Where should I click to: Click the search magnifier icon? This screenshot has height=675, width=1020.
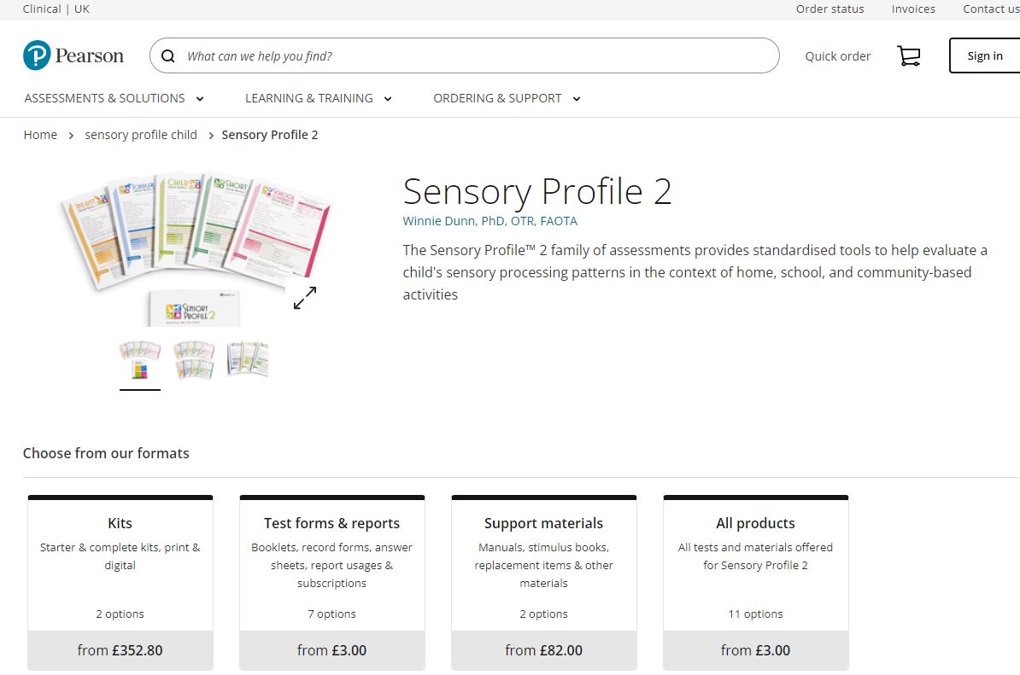(x=169, y=56)
